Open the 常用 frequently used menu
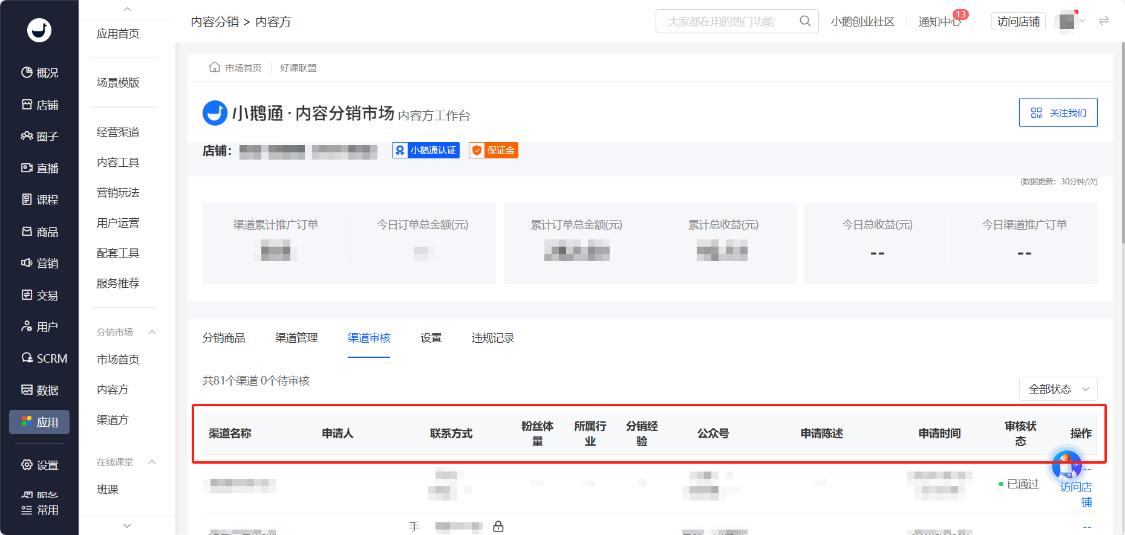 [x=39, y=510]
